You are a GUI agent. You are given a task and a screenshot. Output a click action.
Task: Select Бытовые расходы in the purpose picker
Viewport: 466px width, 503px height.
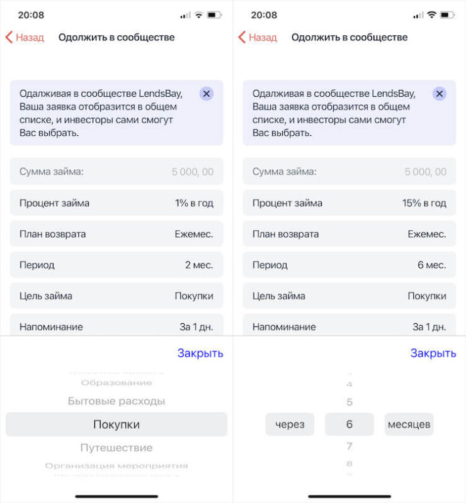116,401
